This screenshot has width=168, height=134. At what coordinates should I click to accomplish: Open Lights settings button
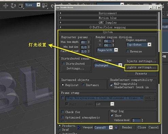point(141,67)
